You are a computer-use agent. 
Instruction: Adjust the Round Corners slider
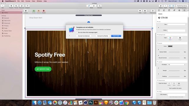click(x=174, y=58)
